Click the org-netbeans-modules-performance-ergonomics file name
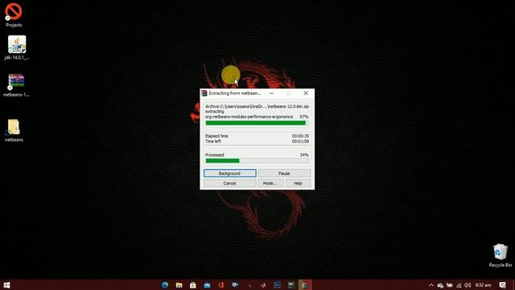Image resolution: width=515 pixels, height=290 pixels. (x=249, y=117)
